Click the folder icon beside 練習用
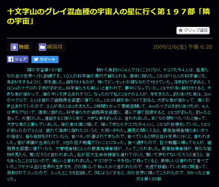The height and width of the screenshot is (187, 219). (42, 47)
